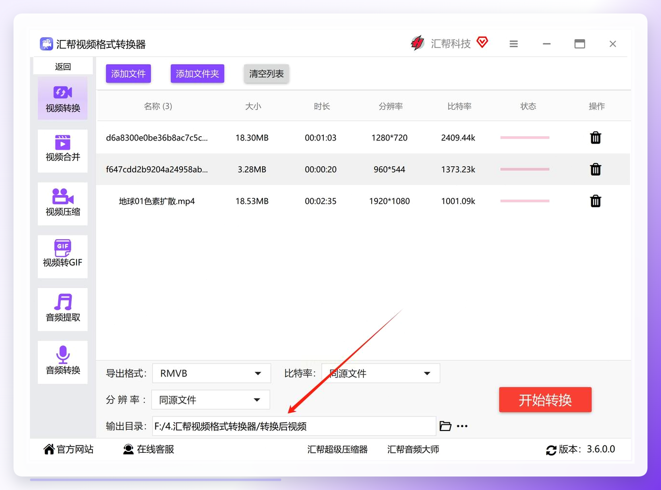The image size is (661, 490).
Task: Select file name d6a8300e0be36b8ac7c5c...
Action: click(x=157, y=138)
